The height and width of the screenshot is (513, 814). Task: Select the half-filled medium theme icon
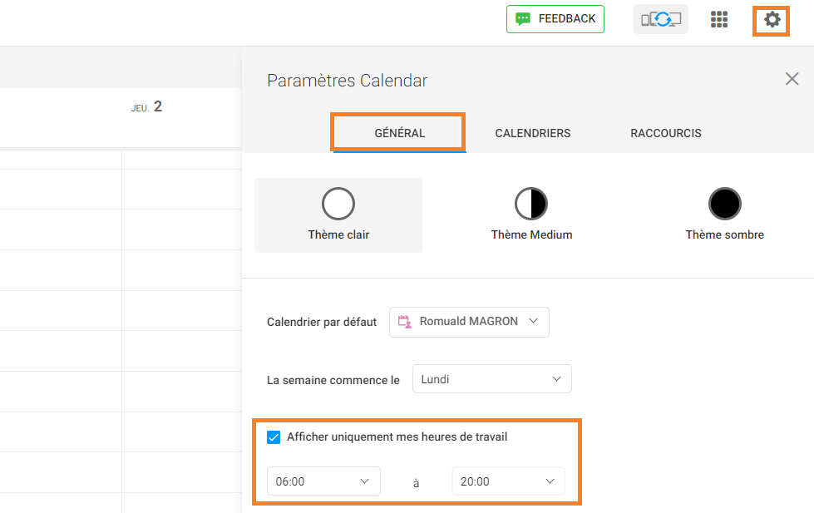tap(531, 204)
